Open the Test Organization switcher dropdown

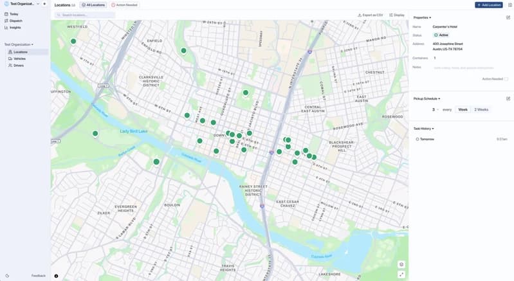coord(22,4)
